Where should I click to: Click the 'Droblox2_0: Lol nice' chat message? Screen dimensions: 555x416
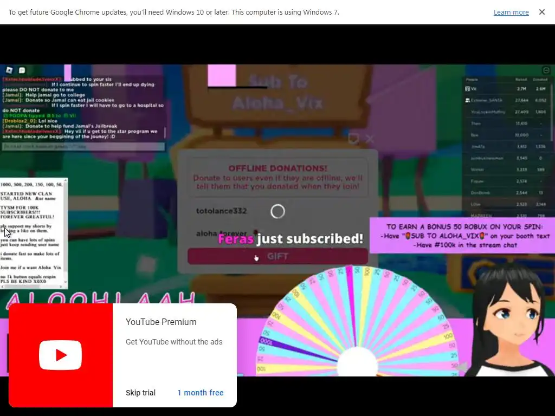point(30,121)
